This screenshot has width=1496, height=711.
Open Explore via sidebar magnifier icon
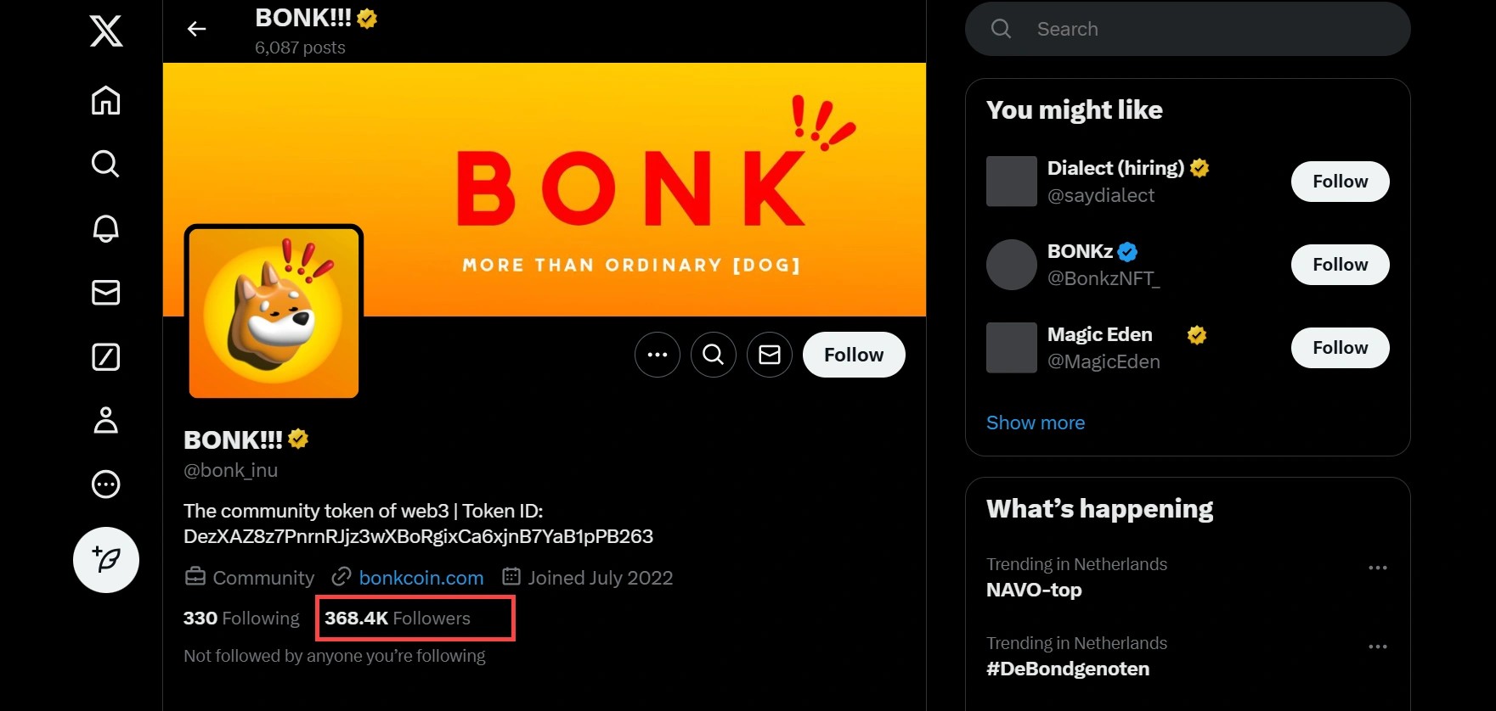[x=105, y=164]
